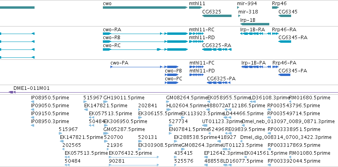Click the RM01680.5prime EST label
Screen dimensions: 338x167
point(309,98)
